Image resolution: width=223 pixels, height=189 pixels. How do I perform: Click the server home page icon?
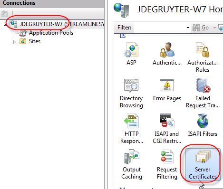pos(121,10)
